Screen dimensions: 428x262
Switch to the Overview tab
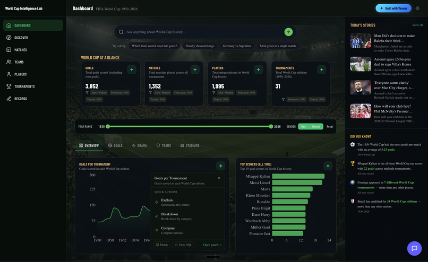pyautogui.click(x=89, y=146)
